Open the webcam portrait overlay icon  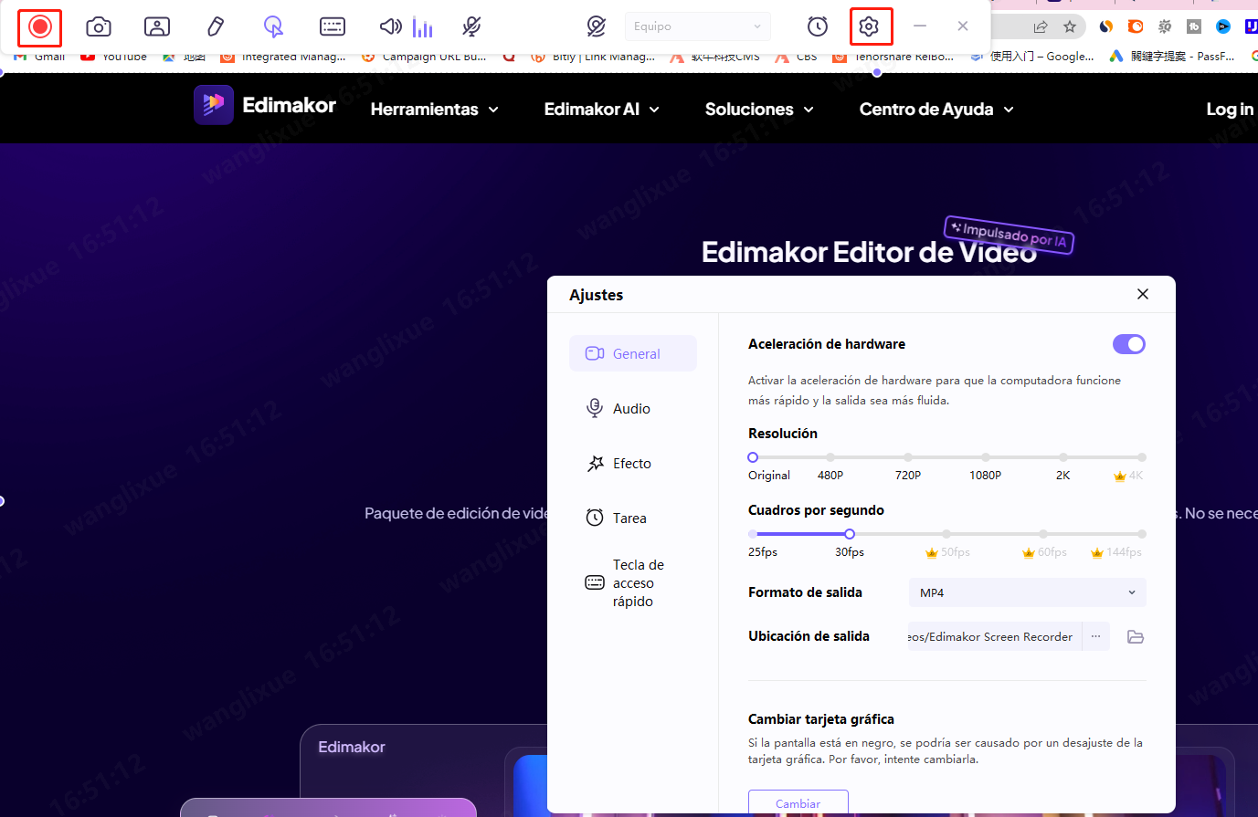(x=157, y=27)
